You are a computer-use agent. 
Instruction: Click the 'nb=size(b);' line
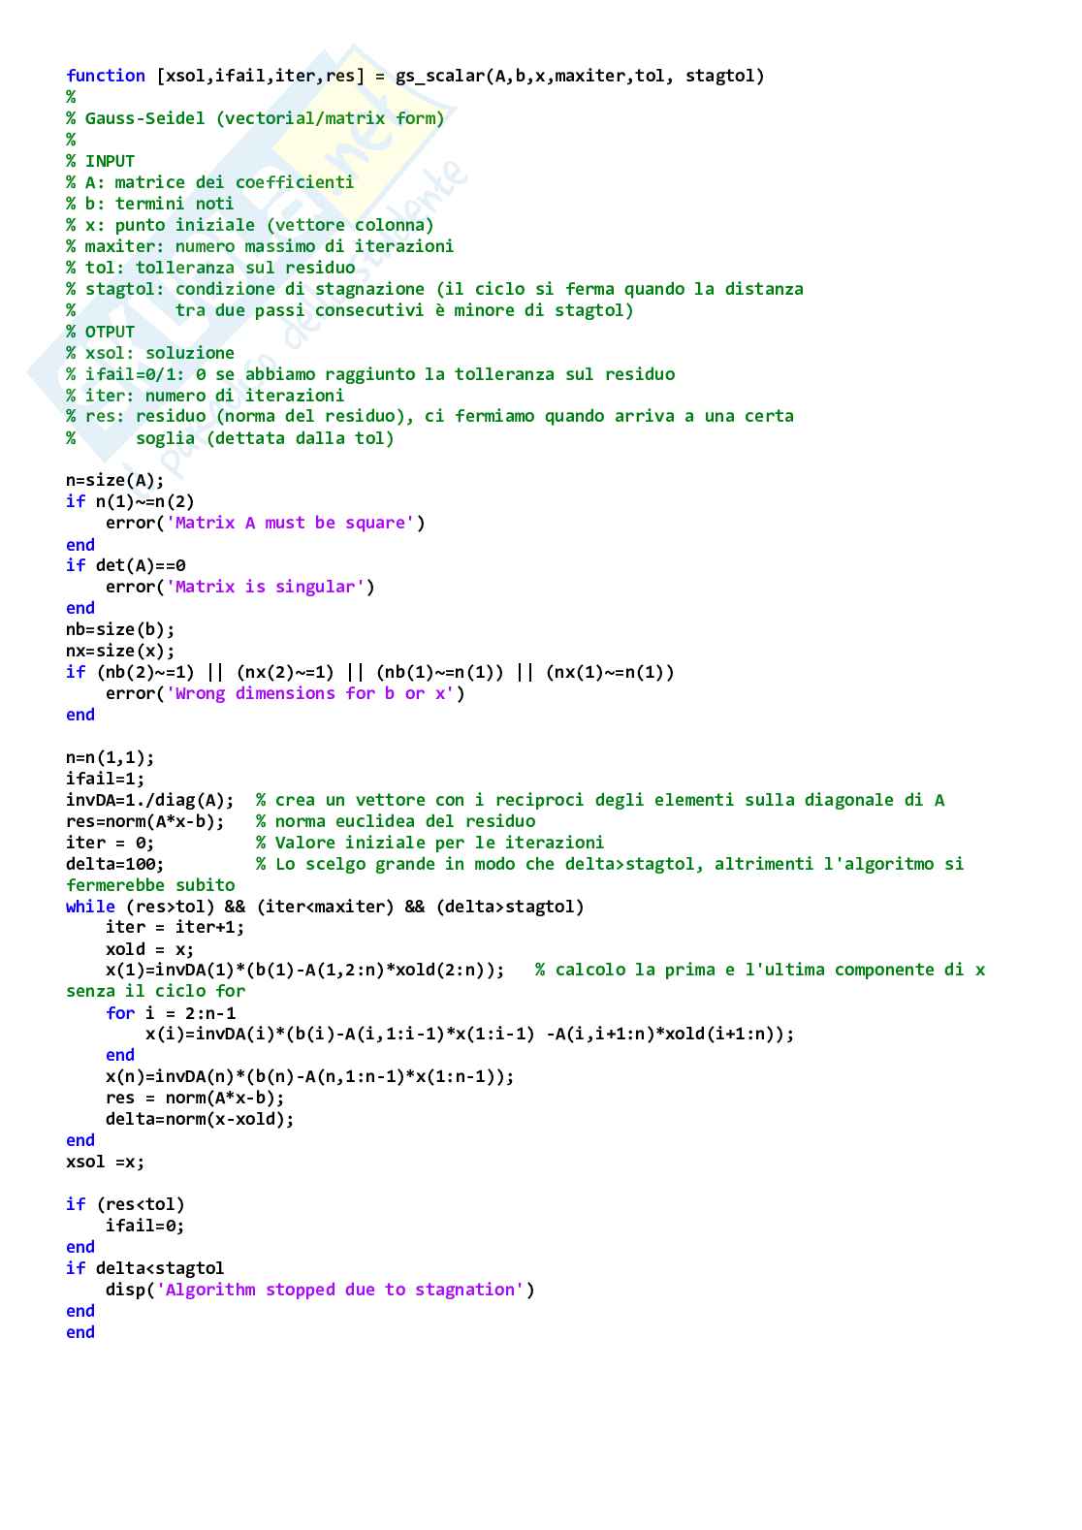(120, 629)
